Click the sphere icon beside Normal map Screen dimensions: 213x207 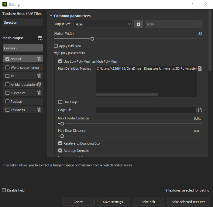point(39,59)
